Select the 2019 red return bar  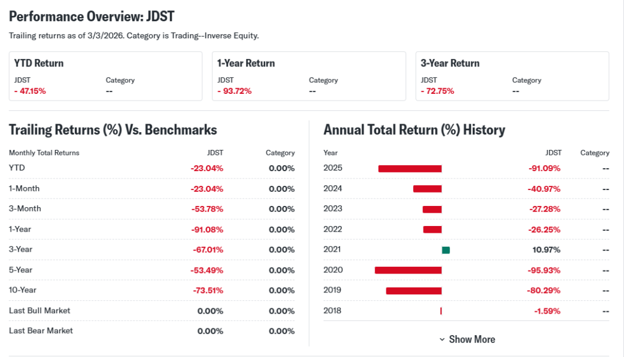(x=414, y=291)
